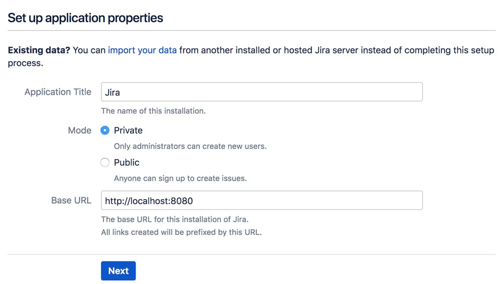The width and height of the screenshot is (502, 284).
Task: Click the 'Base URL' field label
Action: (x=71, y=200)
